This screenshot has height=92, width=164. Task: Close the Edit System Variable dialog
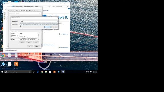coord(57,18)
